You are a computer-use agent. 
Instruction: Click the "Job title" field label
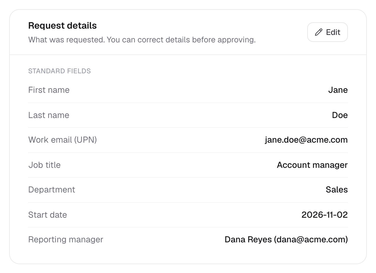[x=44, y=165]
